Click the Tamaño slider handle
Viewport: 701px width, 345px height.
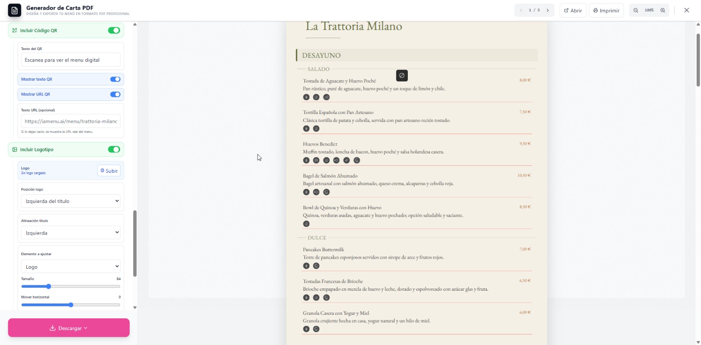pos(49,287)
